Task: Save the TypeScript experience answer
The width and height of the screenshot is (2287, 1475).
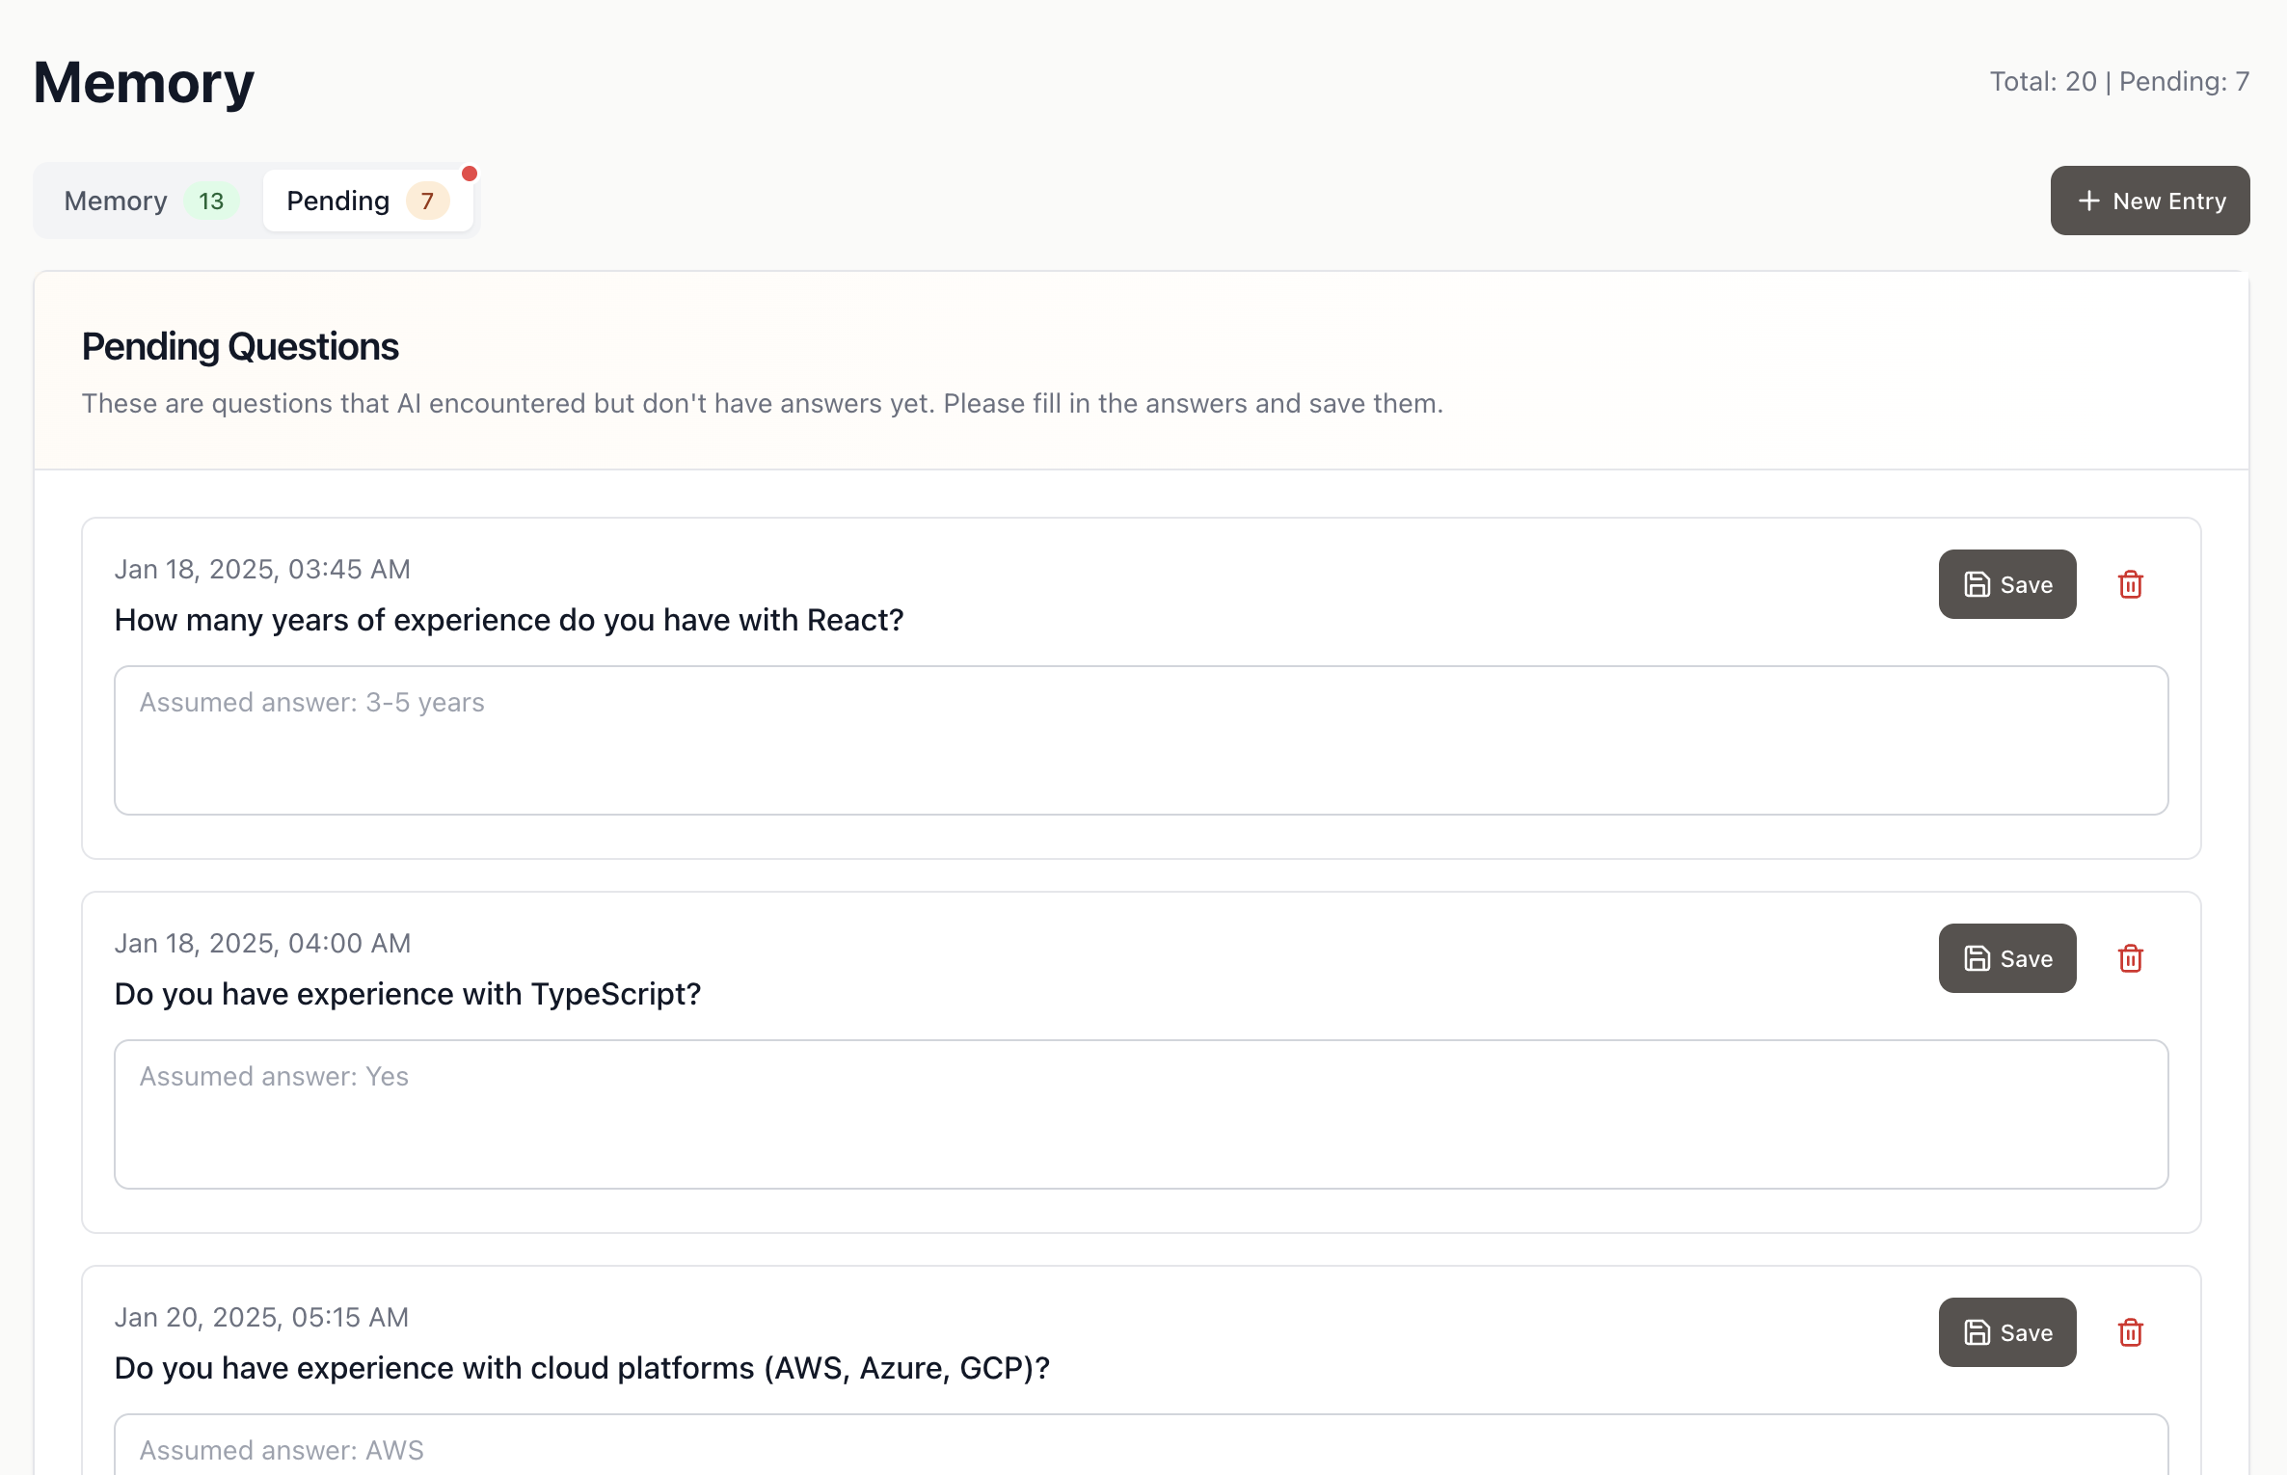Action: tap(2007, 958)
